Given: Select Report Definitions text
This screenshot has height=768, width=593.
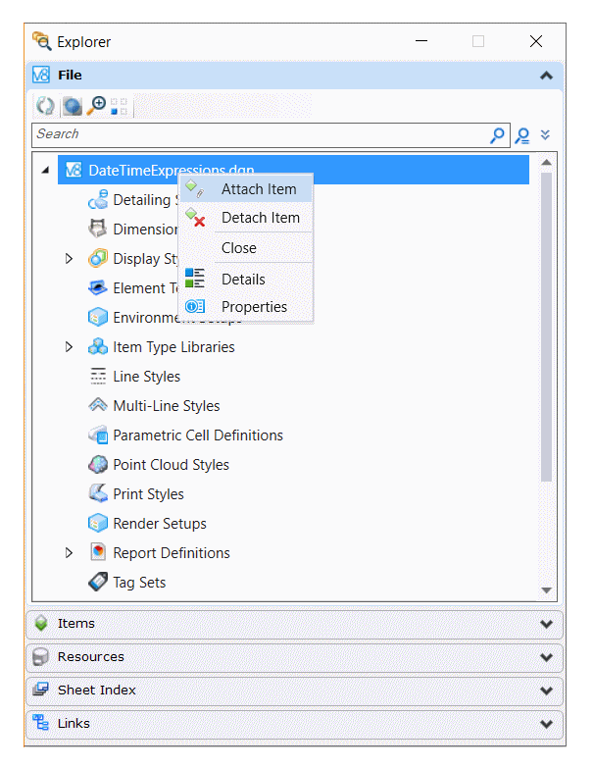Looking at the screenshot, I should (172, 553).
